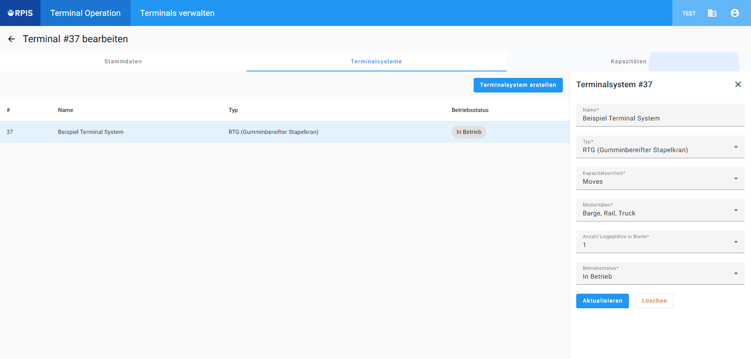This screenshot has height=359, width=751.
Task: Open Terminal Operation menu
Action: click(86, 13)
